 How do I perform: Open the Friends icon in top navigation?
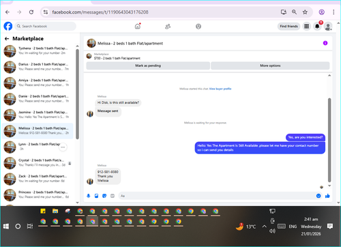coord(168,27)
